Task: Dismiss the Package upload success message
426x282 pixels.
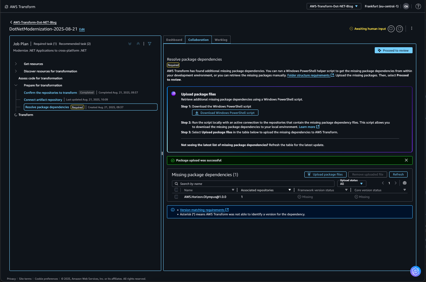Action: [406, 160]
